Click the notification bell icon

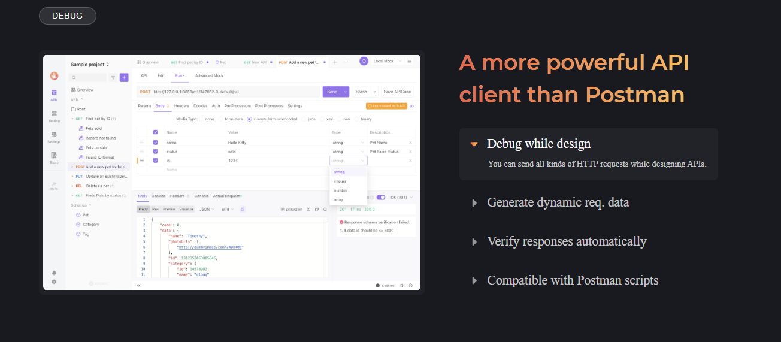tap(54, 273)
